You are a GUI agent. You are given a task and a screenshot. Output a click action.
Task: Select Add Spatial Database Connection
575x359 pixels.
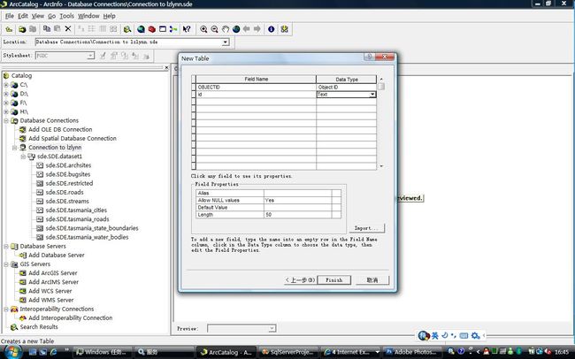[x=73, y=139]
